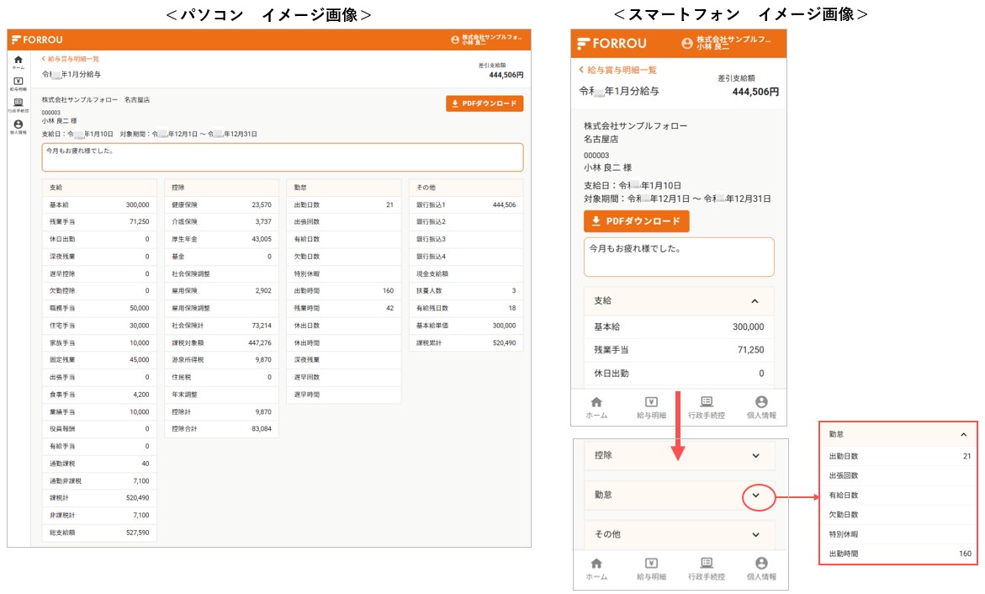Click PC account name 株式会社サンプルフォ… 小林 良二
The image size is (985, 594).
(492, 40)
